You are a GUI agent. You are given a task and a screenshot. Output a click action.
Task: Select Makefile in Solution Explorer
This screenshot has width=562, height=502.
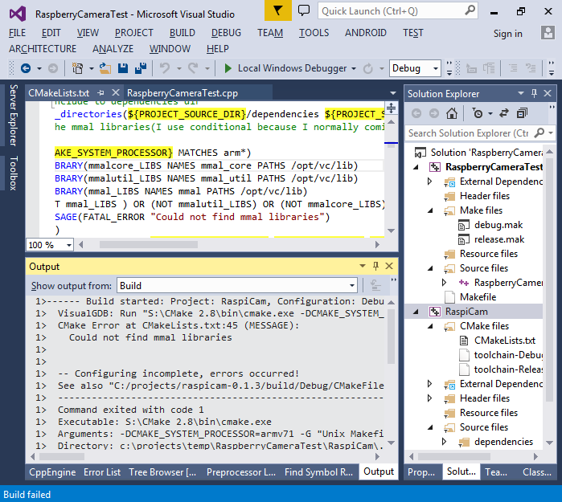coord(478,297)
